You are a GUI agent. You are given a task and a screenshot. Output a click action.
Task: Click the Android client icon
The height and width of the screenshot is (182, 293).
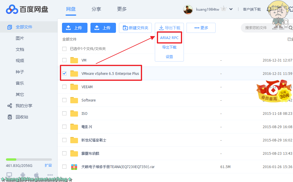click(23, 175)
